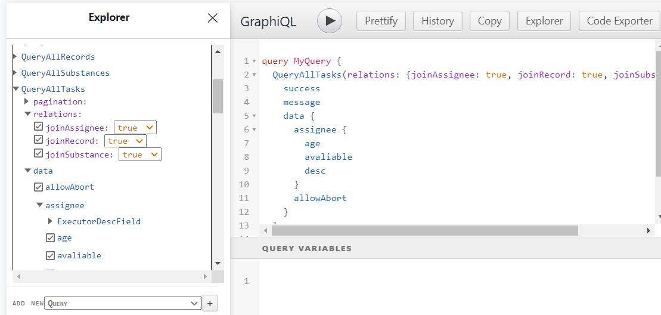The height and width of the screenshot is (315, 661).
Task: Collapse data field node
Action: tap(28, 171)
